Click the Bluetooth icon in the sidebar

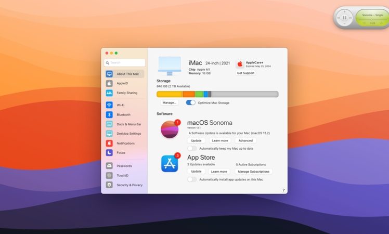tap(109, 115)
